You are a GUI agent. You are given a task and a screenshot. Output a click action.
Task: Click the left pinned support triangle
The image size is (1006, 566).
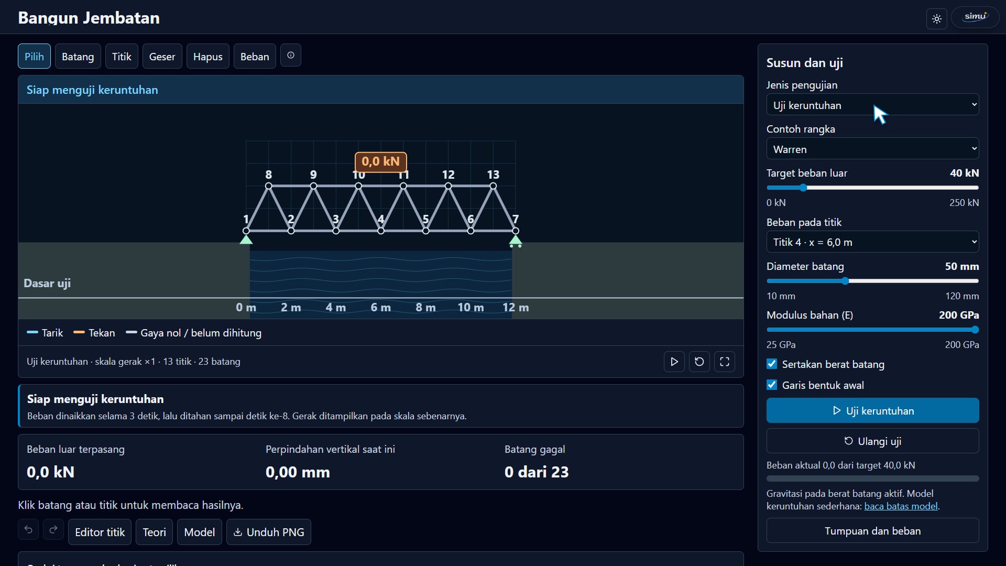tap(246, 240)
